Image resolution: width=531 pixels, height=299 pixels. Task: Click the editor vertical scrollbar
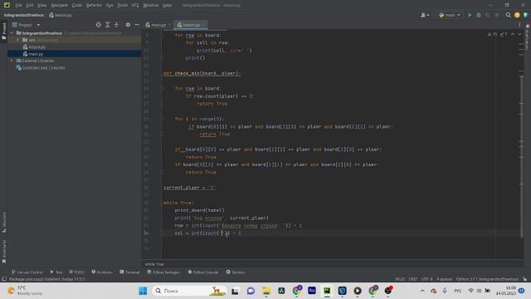[522, 156]
